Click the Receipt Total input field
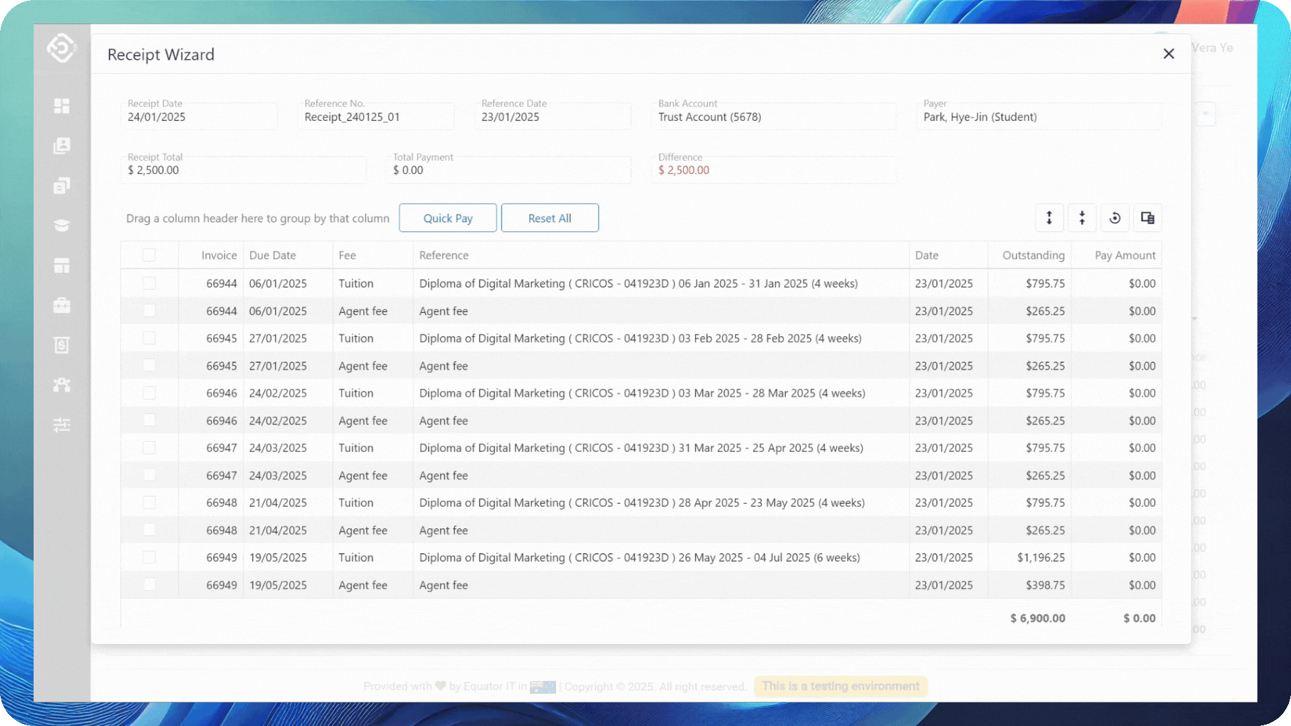Image resolution: width=1291 pixels, height=726 pixels. 243,169
